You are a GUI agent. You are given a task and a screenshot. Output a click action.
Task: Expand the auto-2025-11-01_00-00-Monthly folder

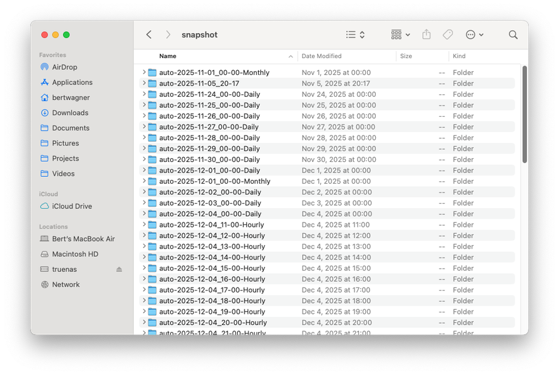click(143, 72)
